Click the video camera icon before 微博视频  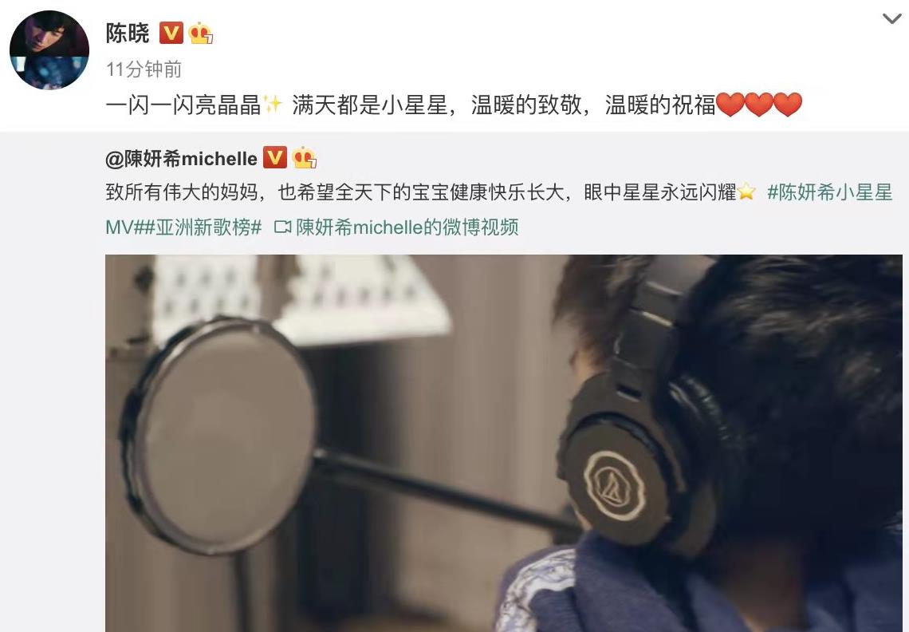282,227
